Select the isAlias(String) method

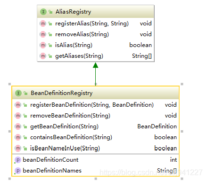(x=74, y=45)
